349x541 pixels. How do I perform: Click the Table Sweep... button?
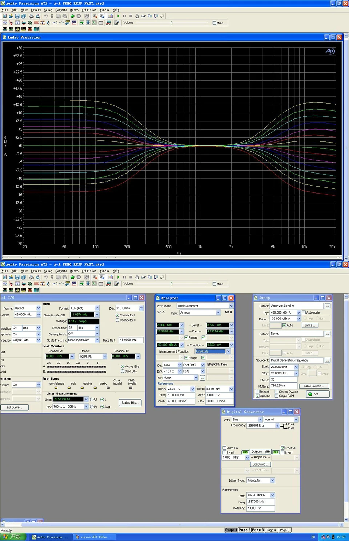[x=313, y=386]
